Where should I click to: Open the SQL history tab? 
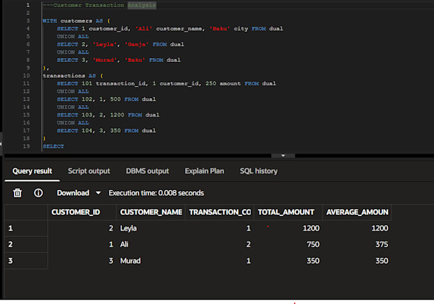tap(258, 171)
